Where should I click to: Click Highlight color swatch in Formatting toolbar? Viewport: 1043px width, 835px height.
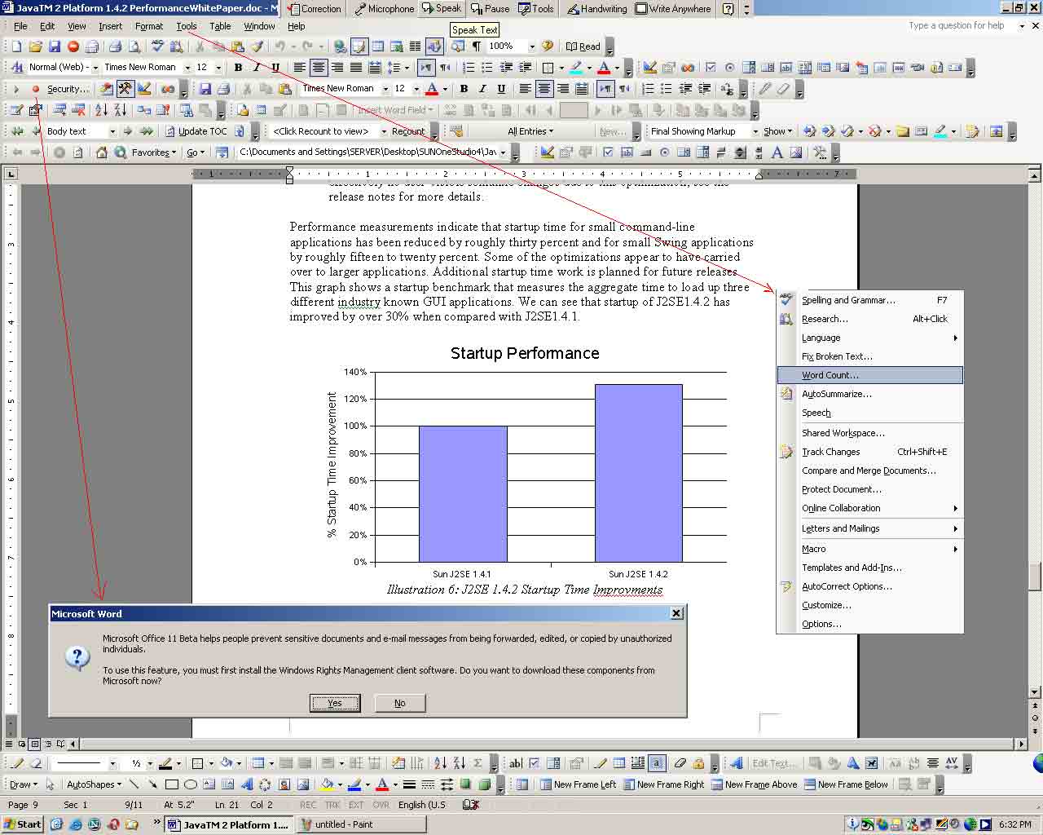click(x=576, y=67)
